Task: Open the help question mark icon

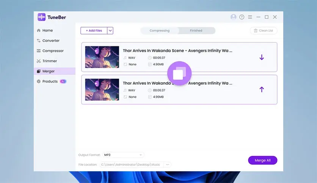Action: pyautogui.click(x=242, y=17)
